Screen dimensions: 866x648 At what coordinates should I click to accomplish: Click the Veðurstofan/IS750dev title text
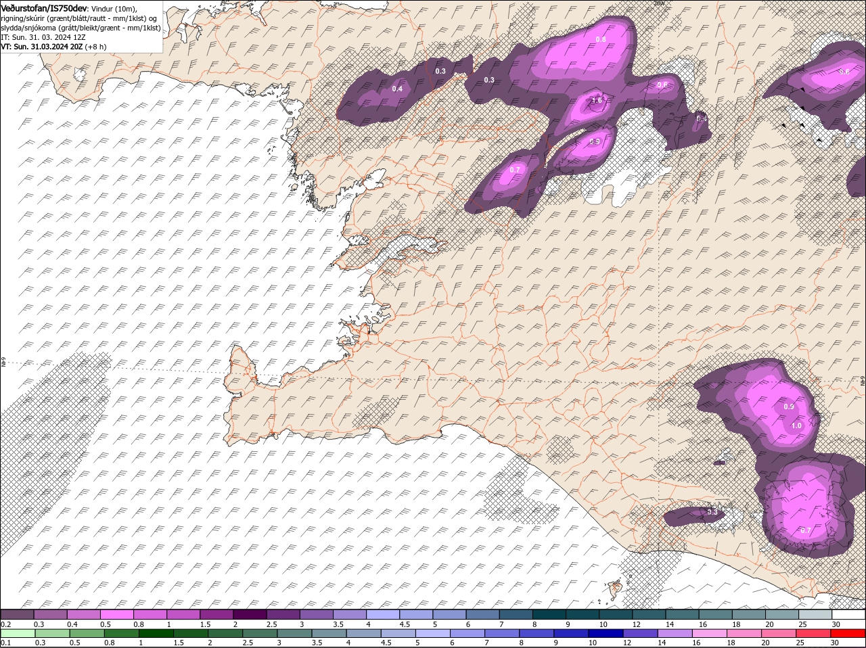(x=44, y=7)
